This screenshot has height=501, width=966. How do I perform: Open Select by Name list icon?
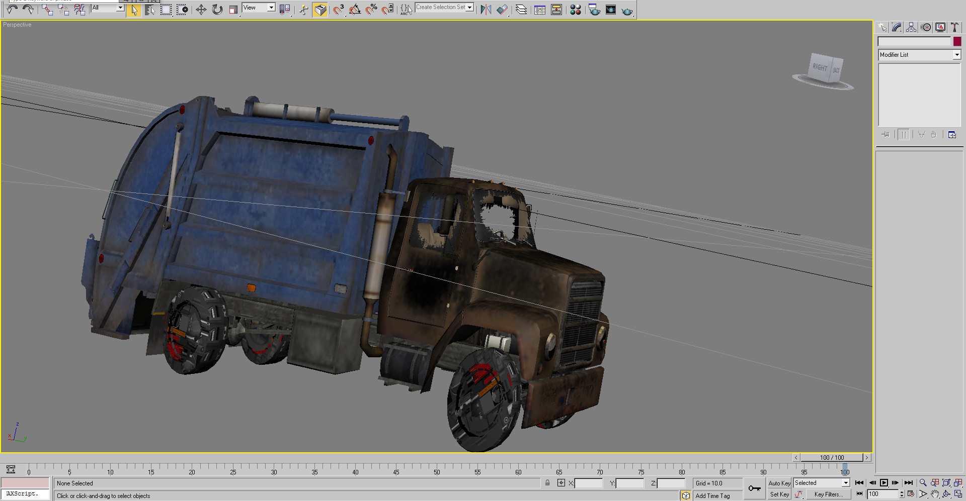click(149, 10)
